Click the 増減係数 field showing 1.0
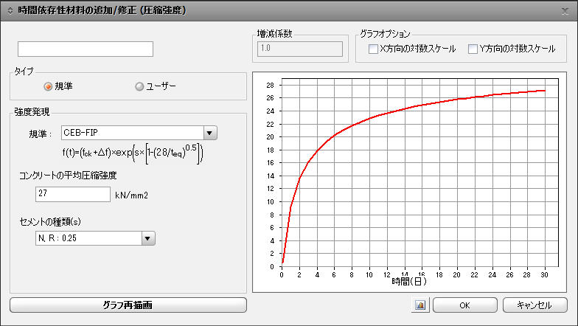This screenshot has height=326, width=578. tap(299, 49)
